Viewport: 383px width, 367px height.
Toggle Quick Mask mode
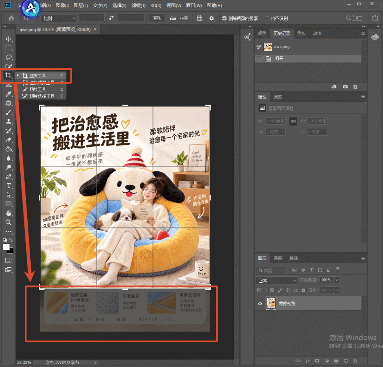8,260
